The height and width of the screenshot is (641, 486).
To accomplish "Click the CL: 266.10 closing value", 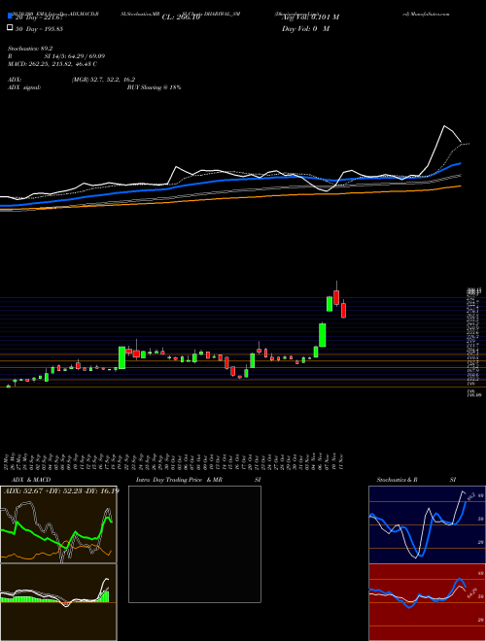I will pyautogui.click(x=181, y=17).
